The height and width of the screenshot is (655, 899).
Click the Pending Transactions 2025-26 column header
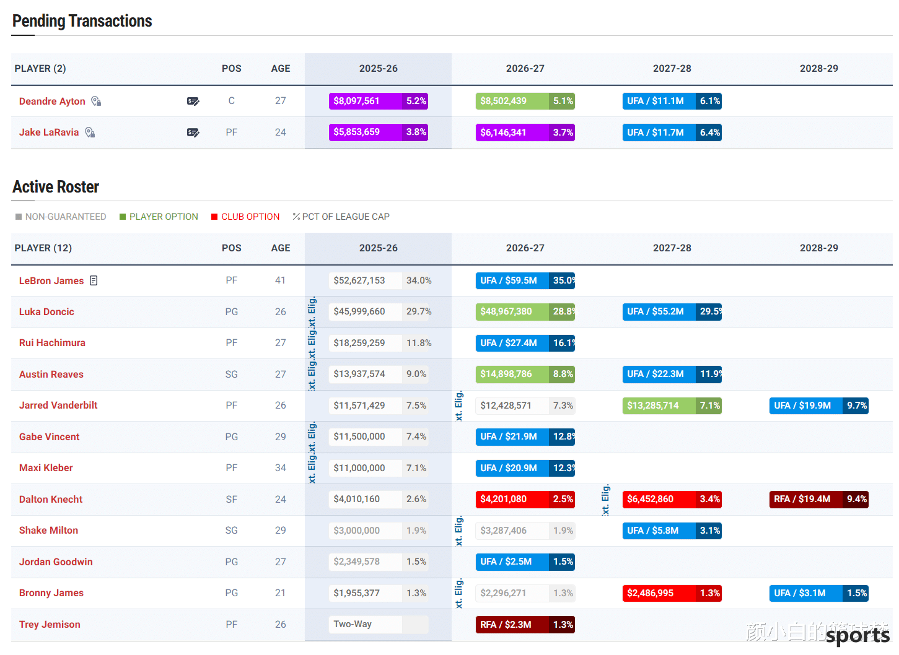378,68
